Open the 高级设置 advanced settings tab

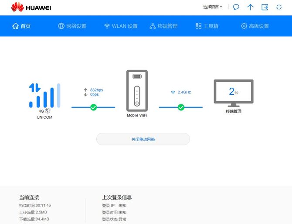pos(255,26)
